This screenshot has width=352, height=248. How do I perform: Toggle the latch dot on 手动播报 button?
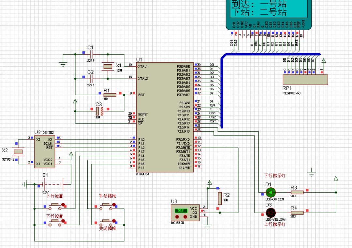tap(114, 205)
